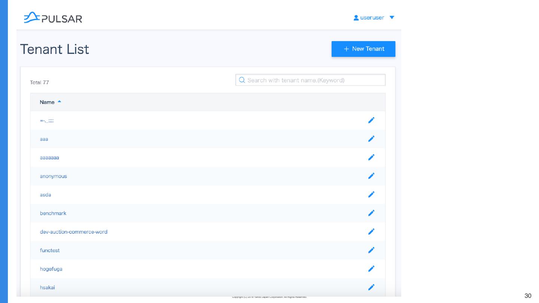
Task: Edit the benchmark tenant via pencil icon
Action: click(x=371, y=213)
